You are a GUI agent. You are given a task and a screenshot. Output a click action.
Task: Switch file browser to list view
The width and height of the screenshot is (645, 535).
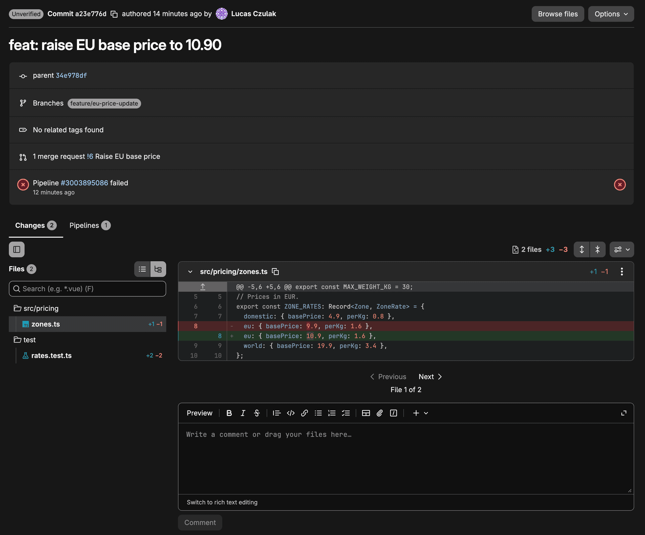142,269
